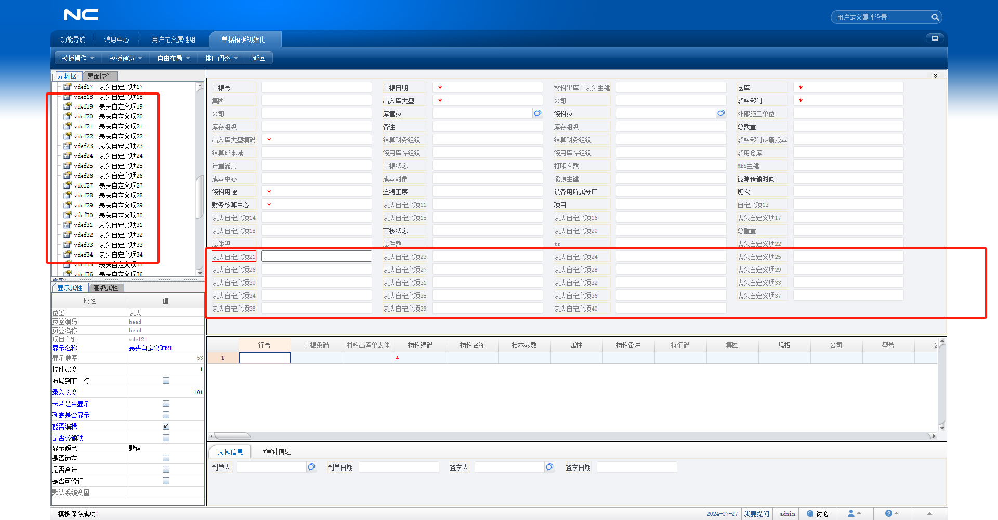Click the 用户定义属性设置 search field
This screenshot has height=520, width=998.
(882, 17)
